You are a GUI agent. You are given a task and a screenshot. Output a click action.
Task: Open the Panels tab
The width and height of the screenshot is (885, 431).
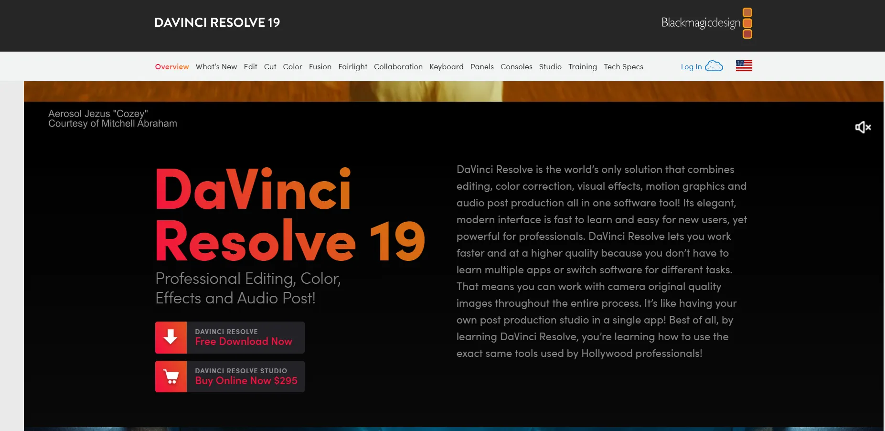click(x=482, y=67)
